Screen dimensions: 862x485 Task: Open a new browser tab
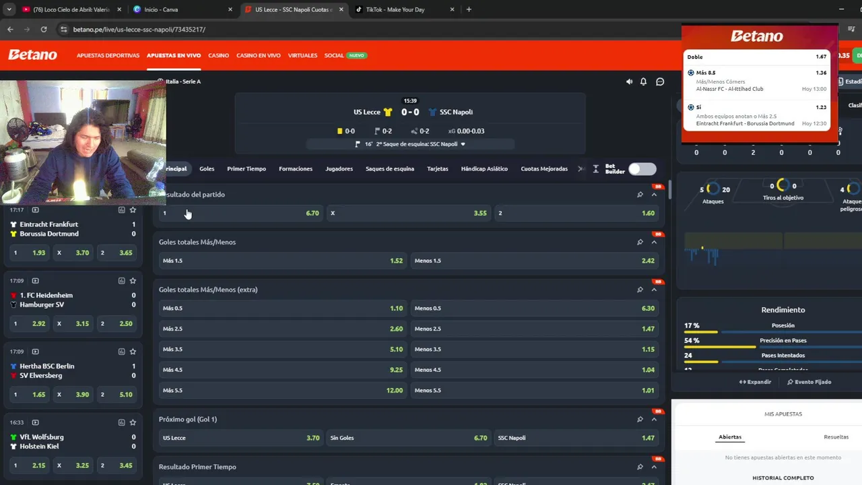tap(469, 9)
